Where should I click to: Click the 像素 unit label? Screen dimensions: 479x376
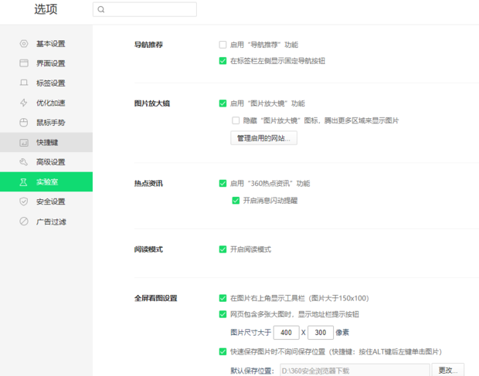(x=342, y=332)
